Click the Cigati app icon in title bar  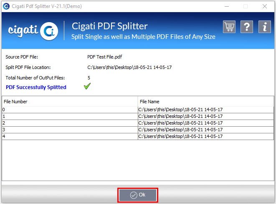pos(6,6)
